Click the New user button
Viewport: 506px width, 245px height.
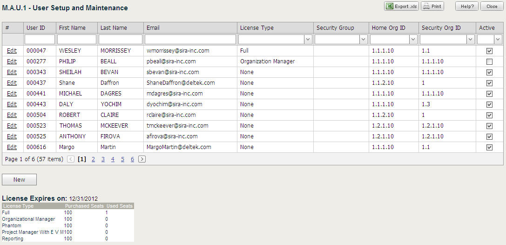pos(19,180)
